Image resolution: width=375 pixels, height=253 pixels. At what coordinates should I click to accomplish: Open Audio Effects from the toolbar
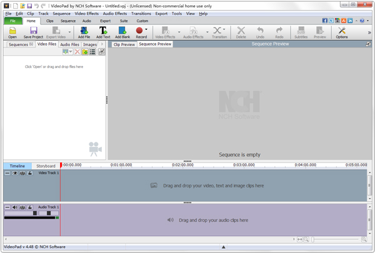coord(193,32)
